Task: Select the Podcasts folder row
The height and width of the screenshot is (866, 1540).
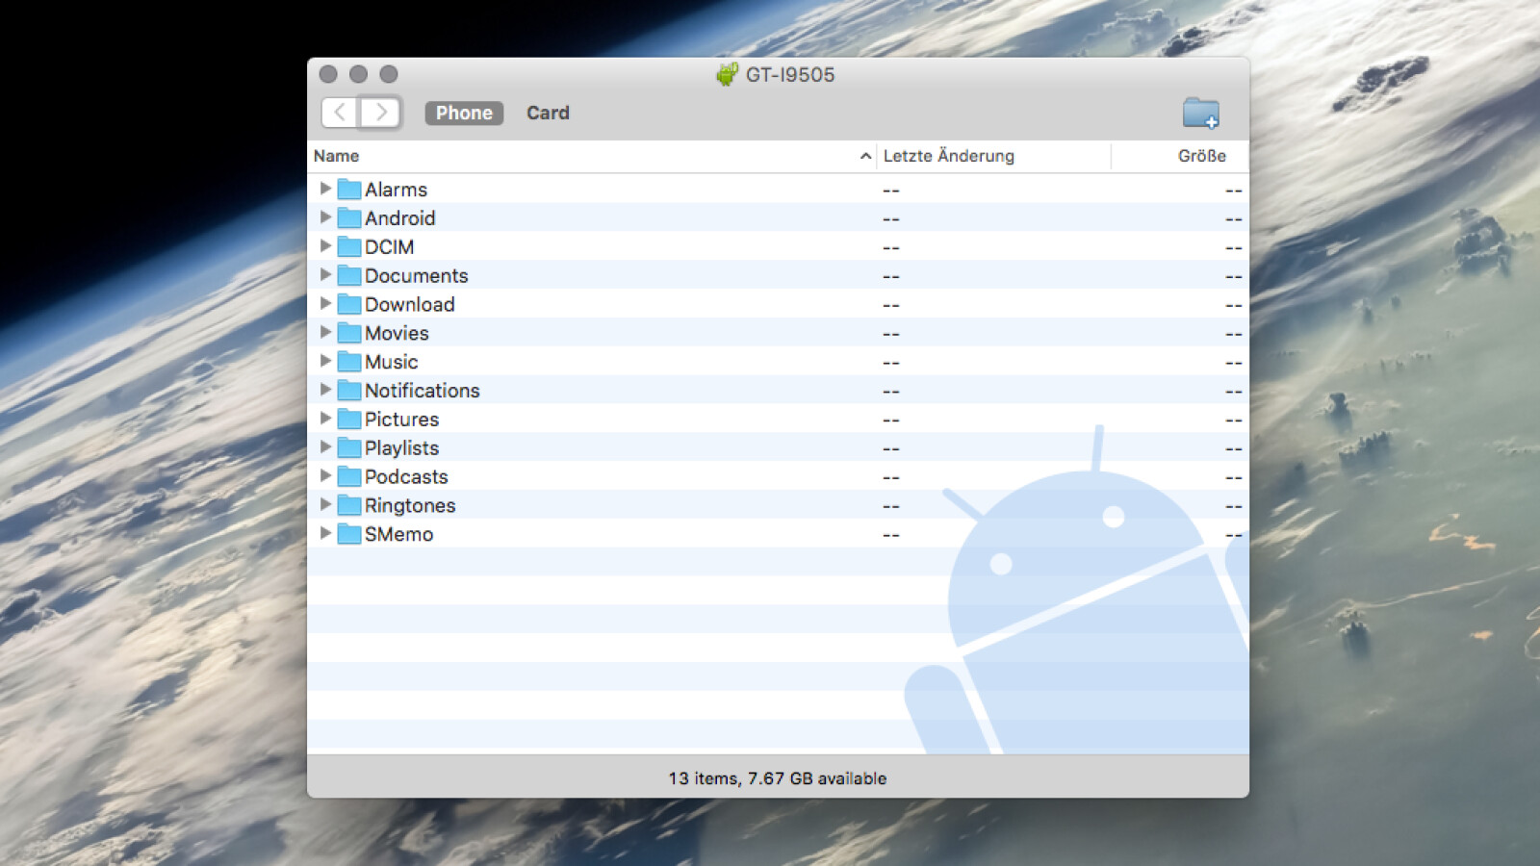Action: pos(778,476)
